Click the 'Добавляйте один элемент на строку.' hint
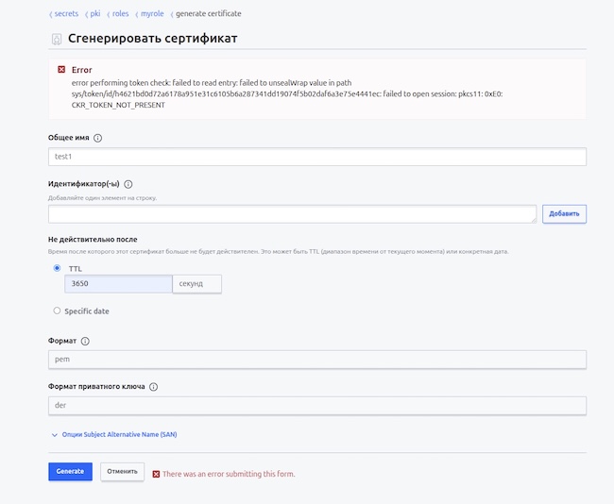The height and width of the screenshot is (504, 614). (103, 198)
